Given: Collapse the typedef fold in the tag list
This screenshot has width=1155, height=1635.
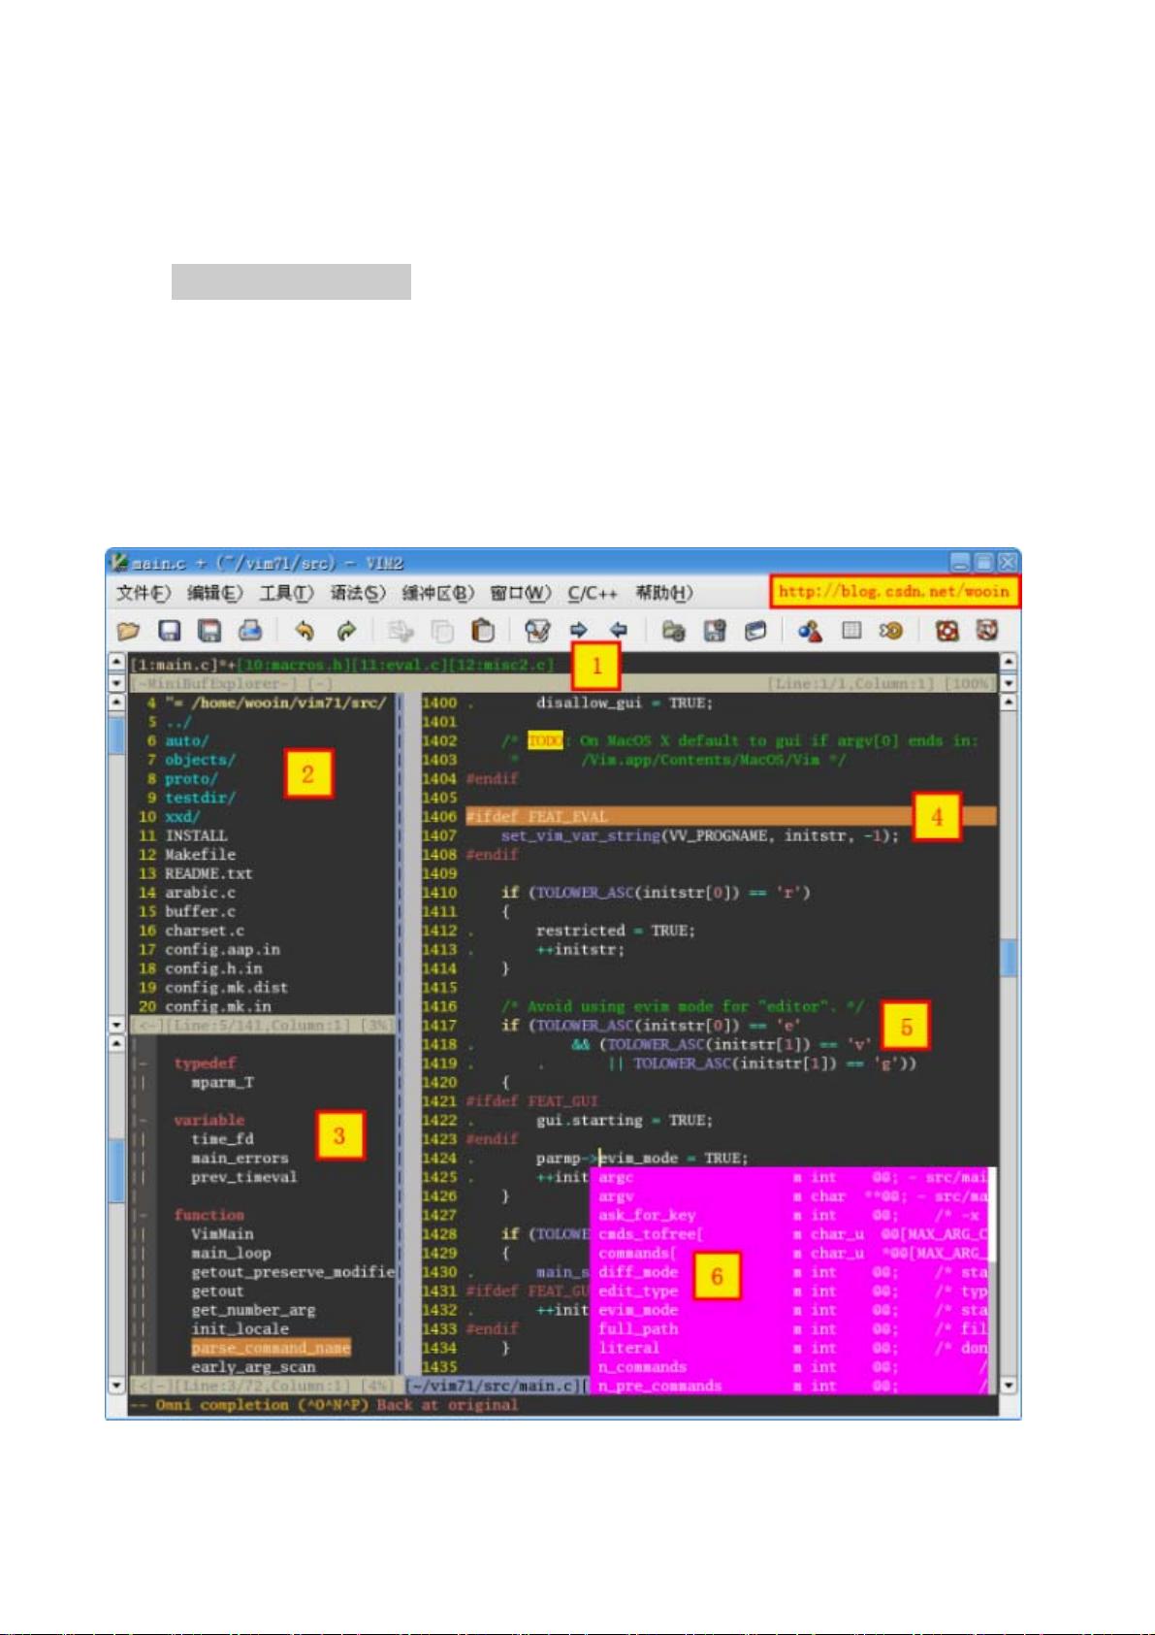Looking at the screenshot, I should tap(140, 1063).
